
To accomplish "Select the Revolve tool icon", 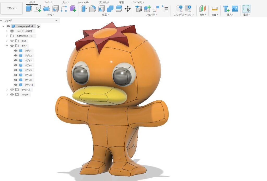I will (x=47, y=9).
